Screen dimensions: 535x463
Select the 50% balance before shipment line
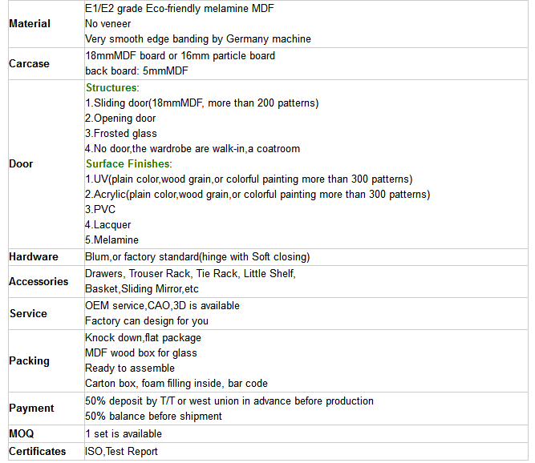point(153,417)
